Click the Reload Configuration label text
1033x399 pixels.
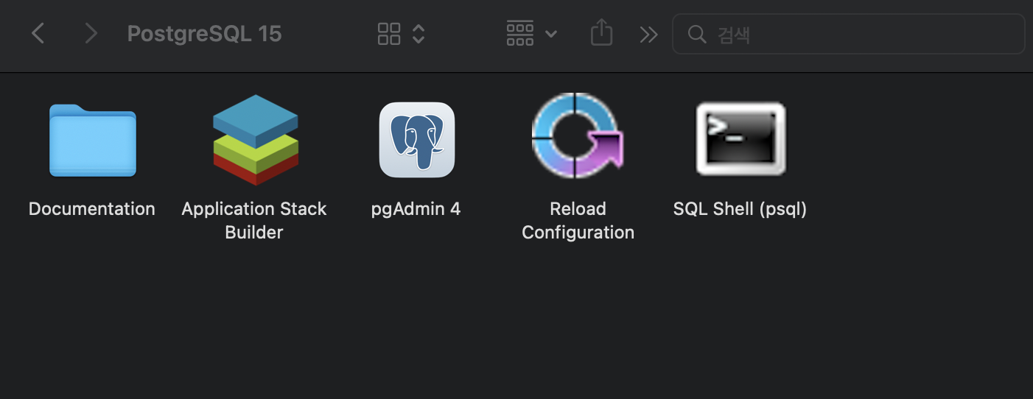(x=578, y=220)
